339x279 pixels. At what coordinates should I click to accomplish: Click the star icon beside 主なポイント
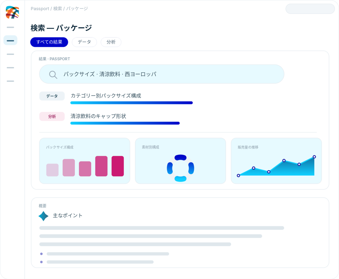tap(43, 216)
